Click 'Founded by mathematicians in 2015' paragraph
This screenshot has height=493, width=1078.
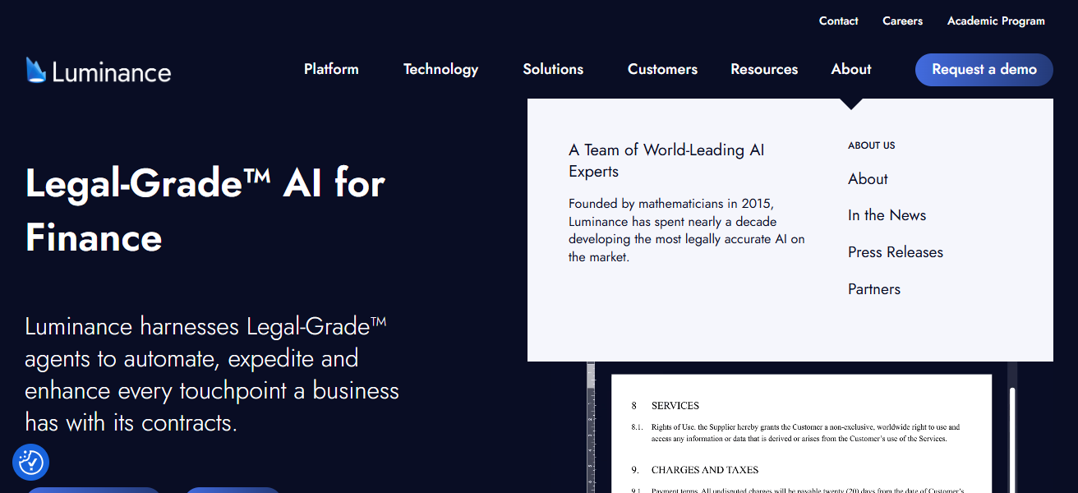[687, 230]
